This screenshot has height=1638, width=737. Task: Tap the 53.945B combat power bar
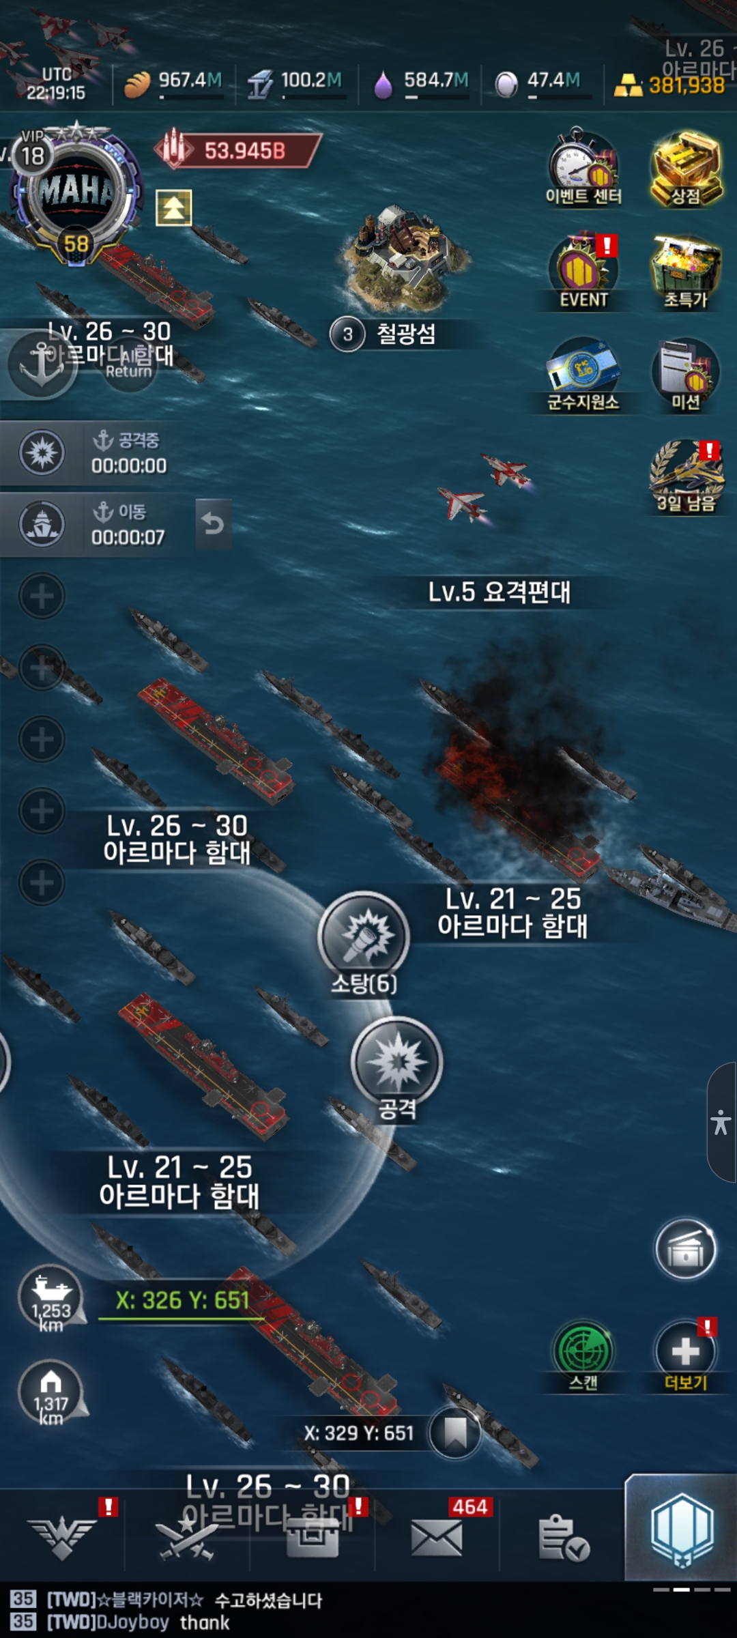pos(237,150)
